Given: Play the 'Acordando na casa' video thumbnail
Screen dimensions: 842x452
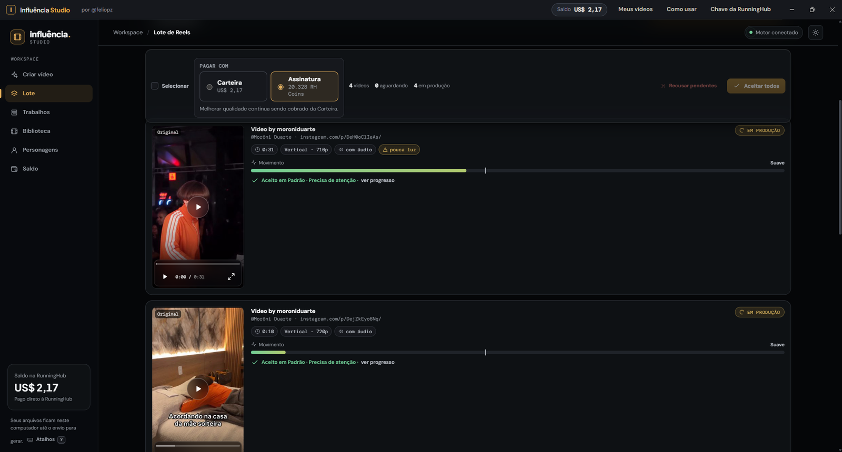Looking at the screenshot, I should (x=198, y=389).
